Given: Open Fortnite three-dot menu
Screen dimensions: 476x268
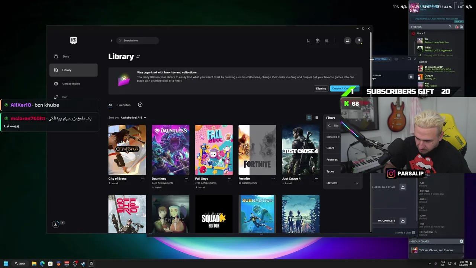Looking at the screenshot, I should pos(273,179).
